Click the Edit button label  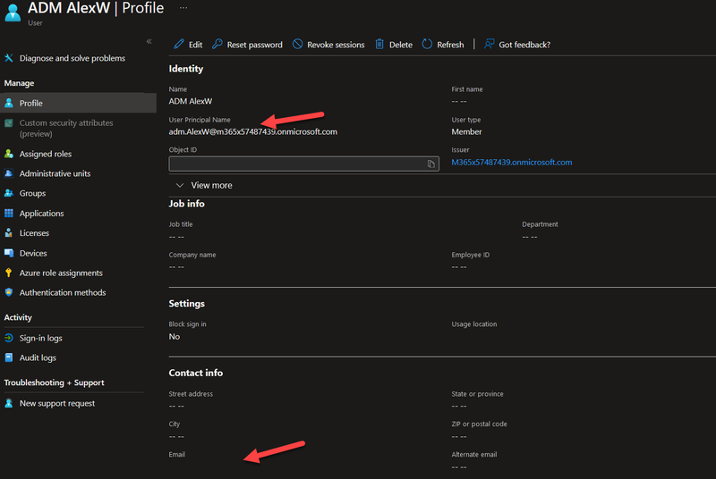click(x=195, y=45)
